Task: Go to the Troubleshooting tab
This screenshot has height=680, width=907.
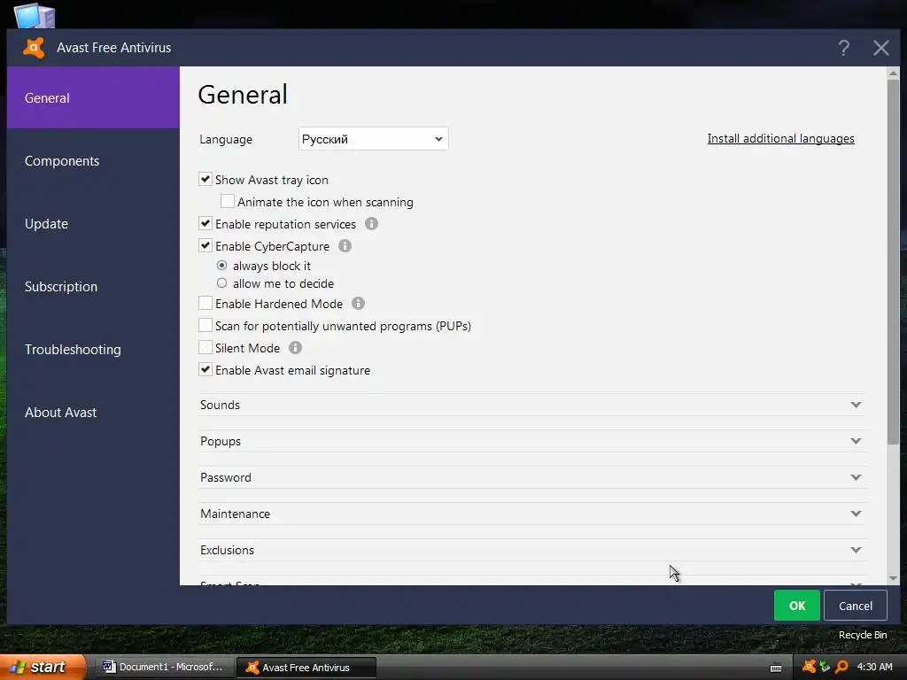Action: 93,349
